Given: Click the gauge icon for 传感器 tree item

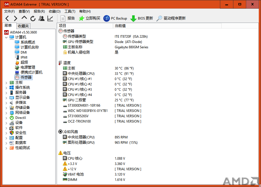Looking at the screenshot, I should (17, 78).
